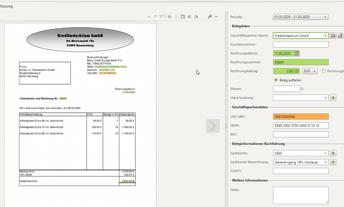Click the orange USt-IdNr. field
344x207 pixels.
tap(301, 117)
